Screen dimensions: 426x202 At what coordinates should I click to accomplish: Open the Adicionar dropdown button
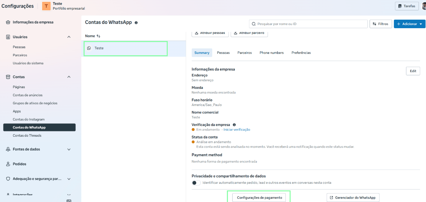pos(410,24)
